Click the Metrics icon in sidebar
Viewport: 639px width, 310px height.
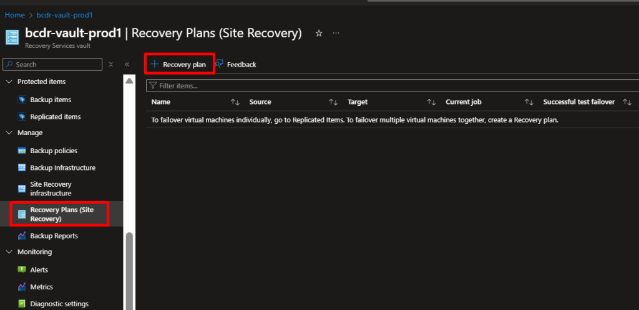pyautogui.click(x=22, y=287)
